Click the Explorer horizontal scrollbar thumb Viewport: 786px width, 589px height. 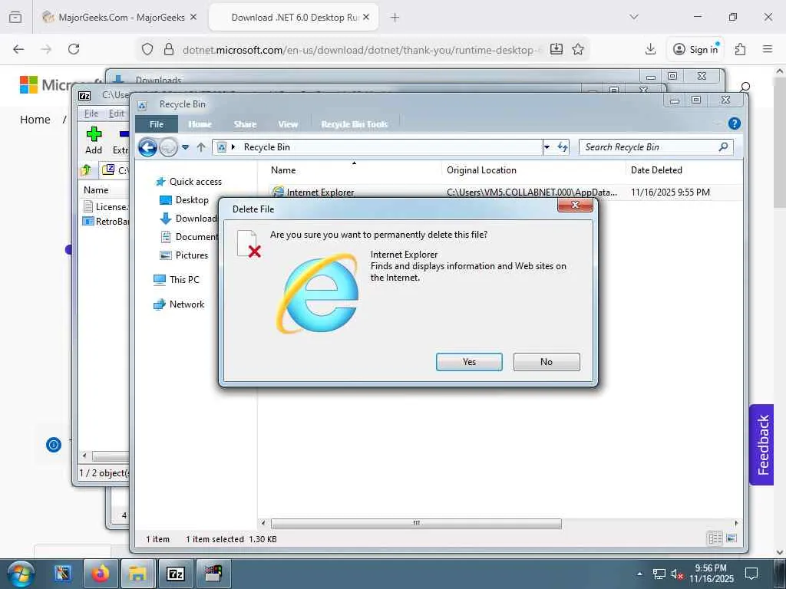click(416, 523)
